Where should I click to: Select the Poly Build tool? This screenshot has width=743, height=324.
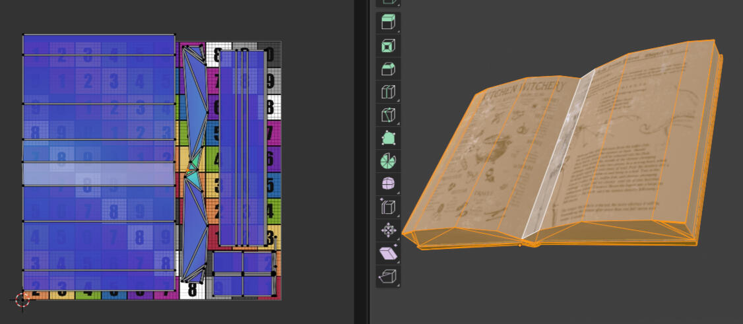click(388, 138)
